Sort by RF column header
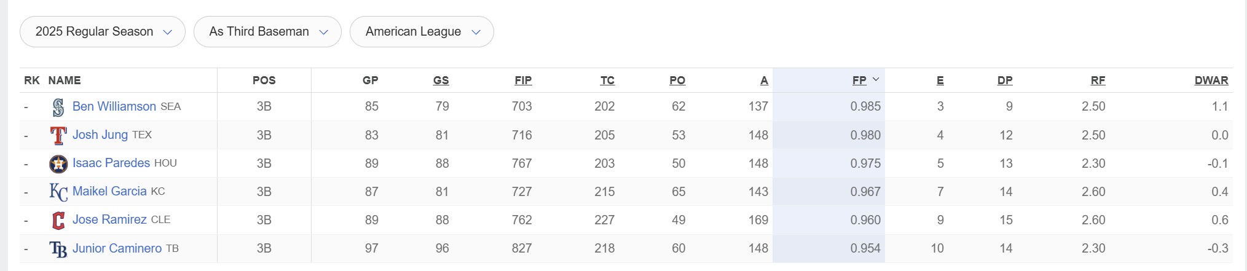Screen dimensions: 1247x271 (x=1098, y=81)
